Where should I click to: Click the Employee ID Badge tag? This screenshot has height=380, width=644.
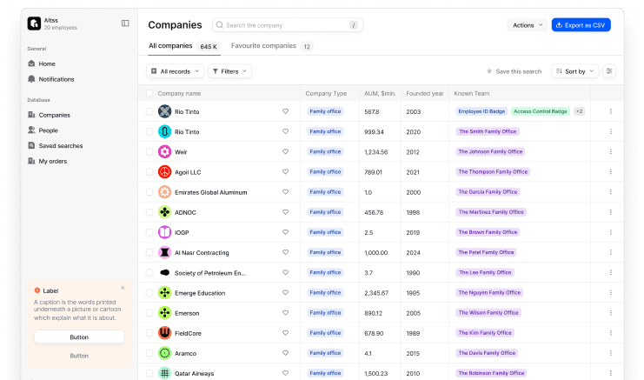481,111
